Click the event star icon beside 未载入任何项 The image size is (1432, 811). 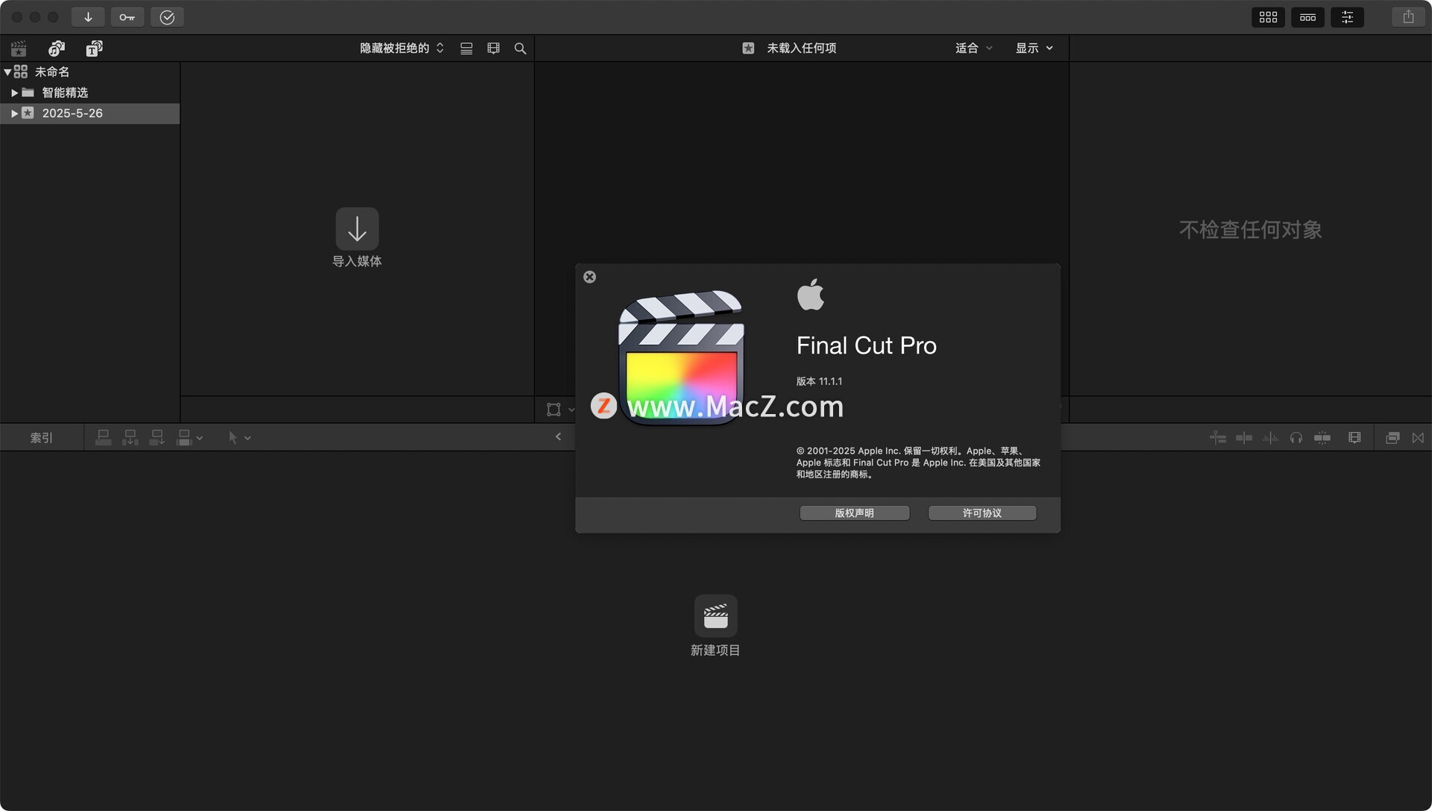click(748, 48)
